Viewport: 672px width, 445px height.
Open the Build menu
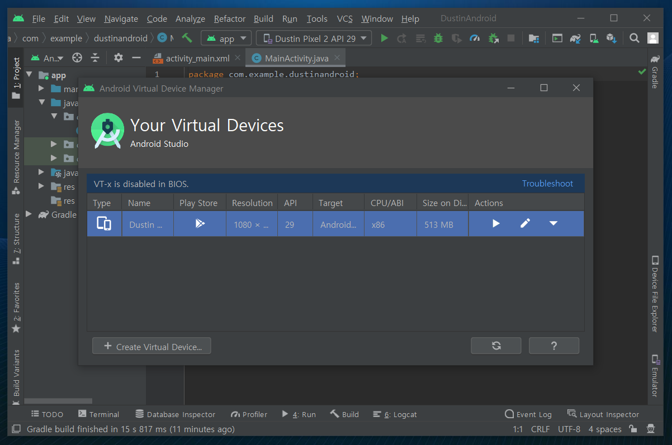coord(263,18)
